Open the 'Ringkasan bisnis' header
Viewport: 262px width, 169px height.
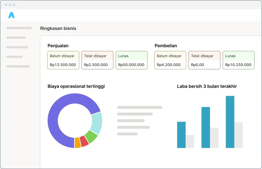tap(58, 28)
